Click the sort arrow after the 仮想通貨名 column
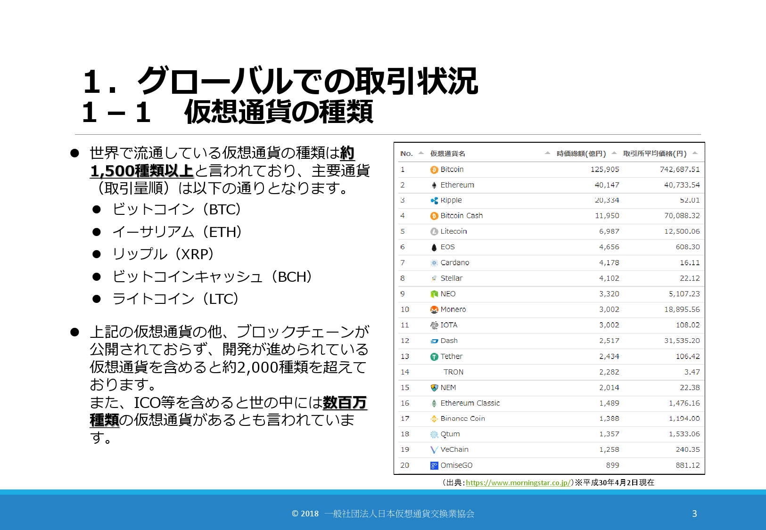Image resolution: width=766 pixels, height=530 pixels. [x=547, y=153]
